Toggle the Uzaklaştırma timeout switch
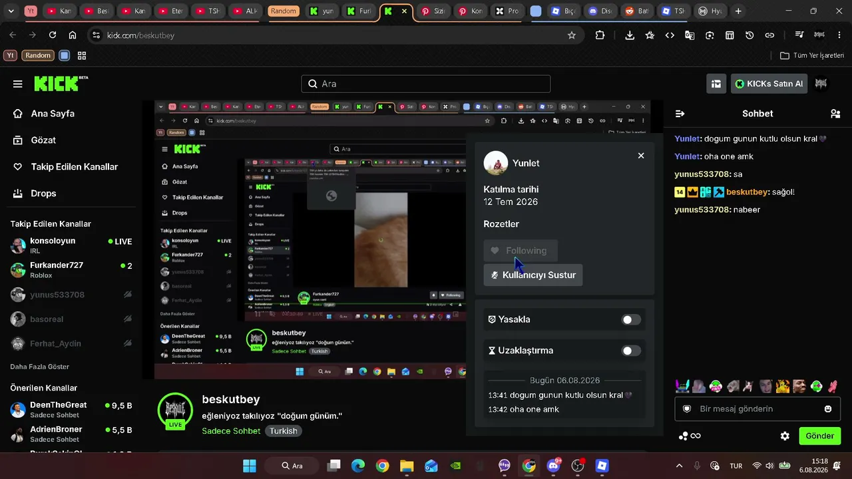This screenshot has width=852, height=479. coord(631,351)
